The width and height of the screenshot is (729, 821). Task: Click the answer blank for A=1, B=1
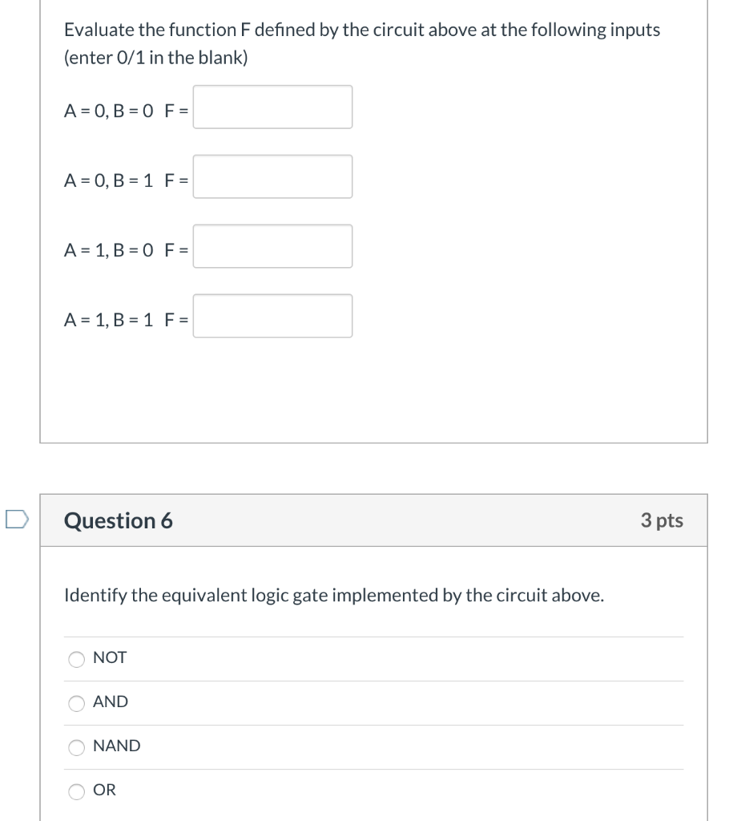[272, 316]
